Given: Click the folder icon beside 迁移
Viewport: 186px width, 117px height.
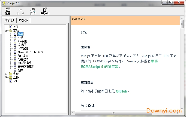Looking at the screenshot, I should 11,77.
